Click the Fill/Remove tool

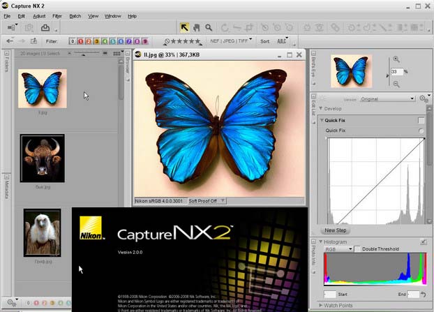[416, 27]
